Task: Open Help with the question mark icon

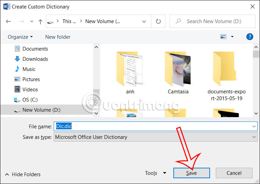Action: click(x=250, y=37)
